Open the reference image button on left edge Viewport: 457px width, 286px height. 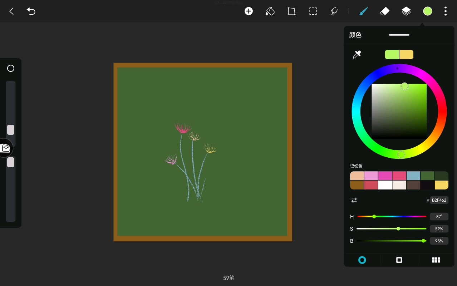tap(5, 148)
